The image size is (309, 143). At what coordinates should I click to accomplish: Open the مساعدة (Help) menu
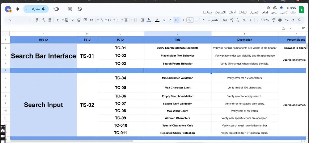coord(207,13)
